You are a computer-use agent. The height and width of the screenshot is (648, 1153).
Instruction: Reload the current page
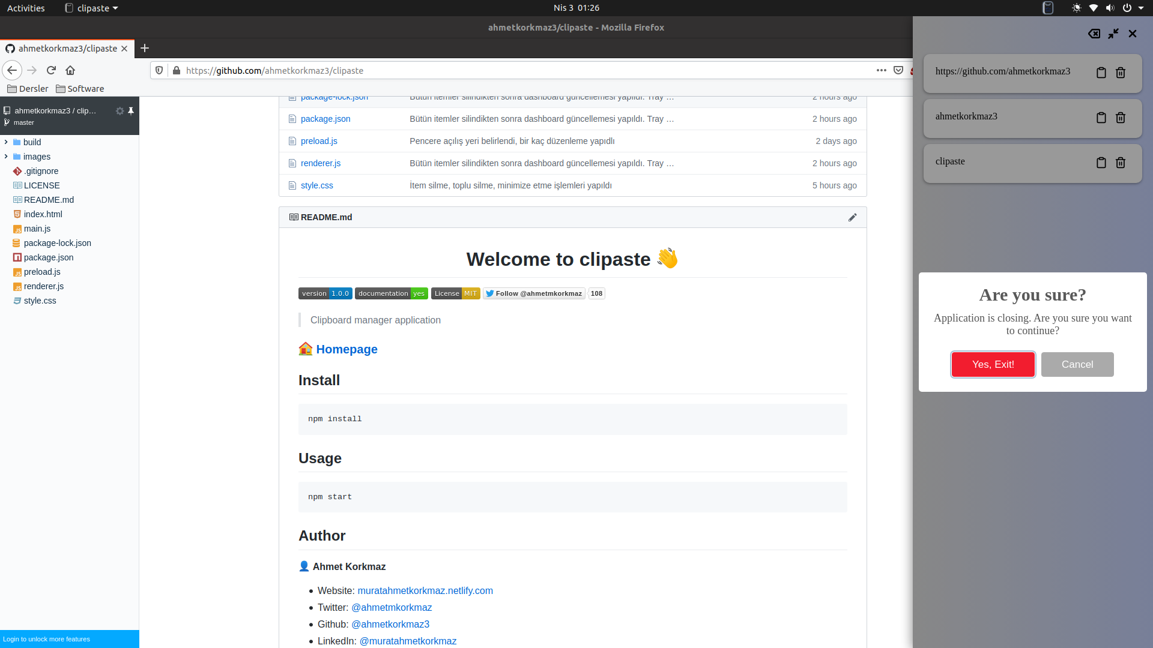51,70
